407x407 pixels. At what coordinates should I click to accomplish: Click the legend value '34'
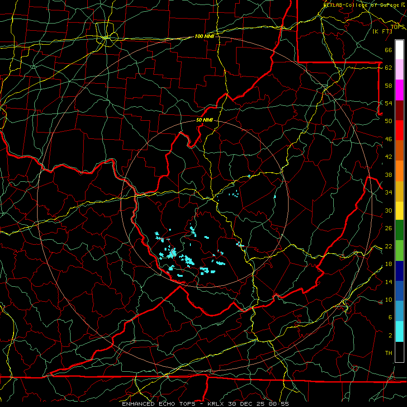click(388, 192)
